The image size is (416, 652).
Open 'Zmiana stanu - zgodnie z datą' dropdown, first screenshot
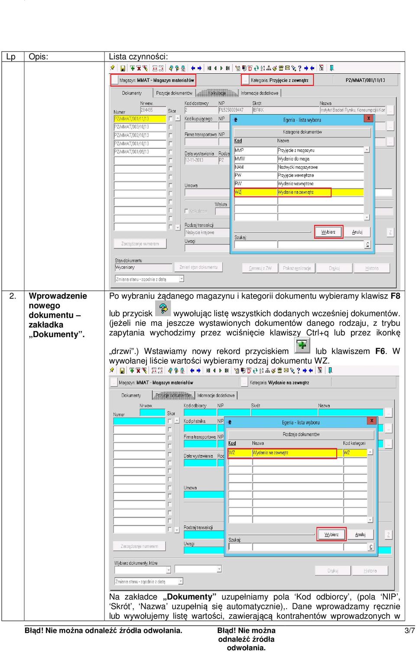pyautogui.click(x=182, y=279)
